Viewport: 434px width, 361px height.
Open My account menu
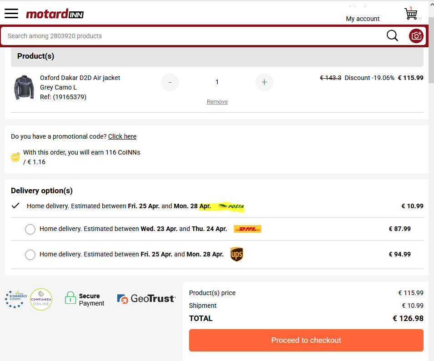(x=362, y=19)
